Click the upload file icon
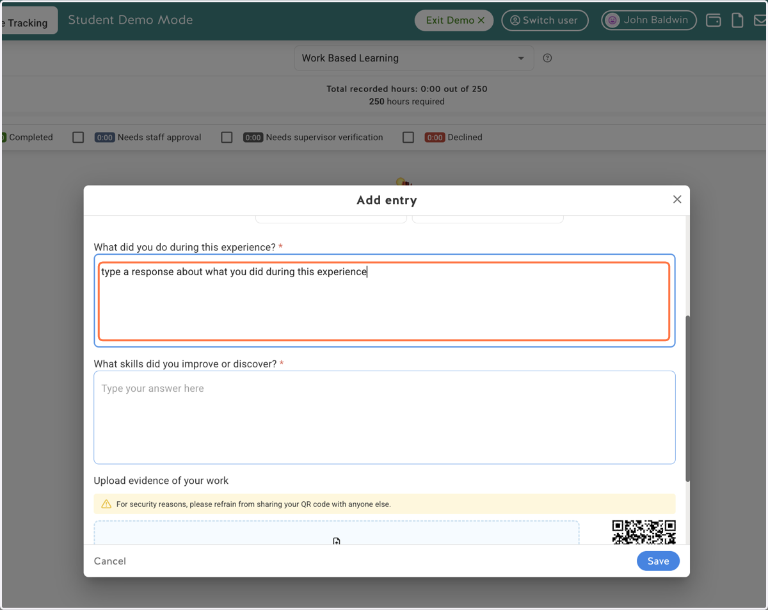The image size is (768, 610). pyautogui.click(x=337, y=542)
